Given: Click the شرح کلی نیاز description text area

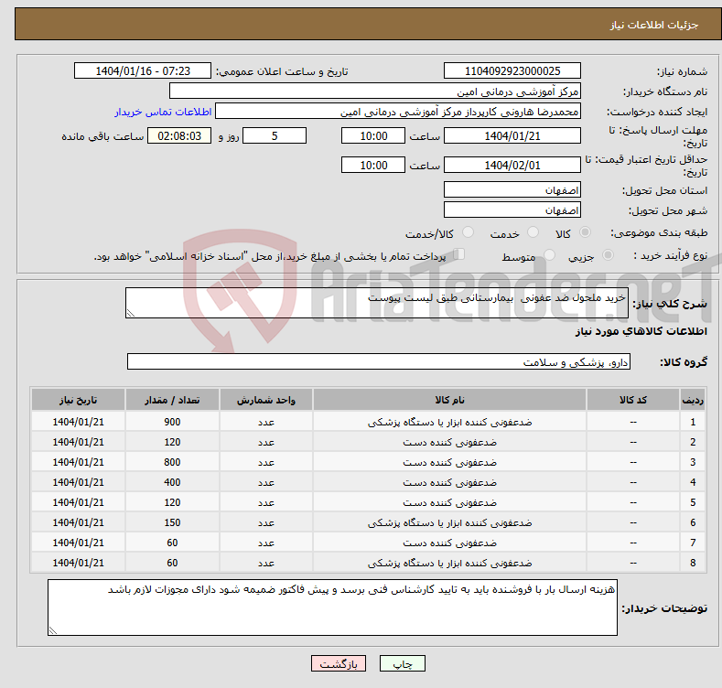Looking at the screenshot, I should 377,303.
